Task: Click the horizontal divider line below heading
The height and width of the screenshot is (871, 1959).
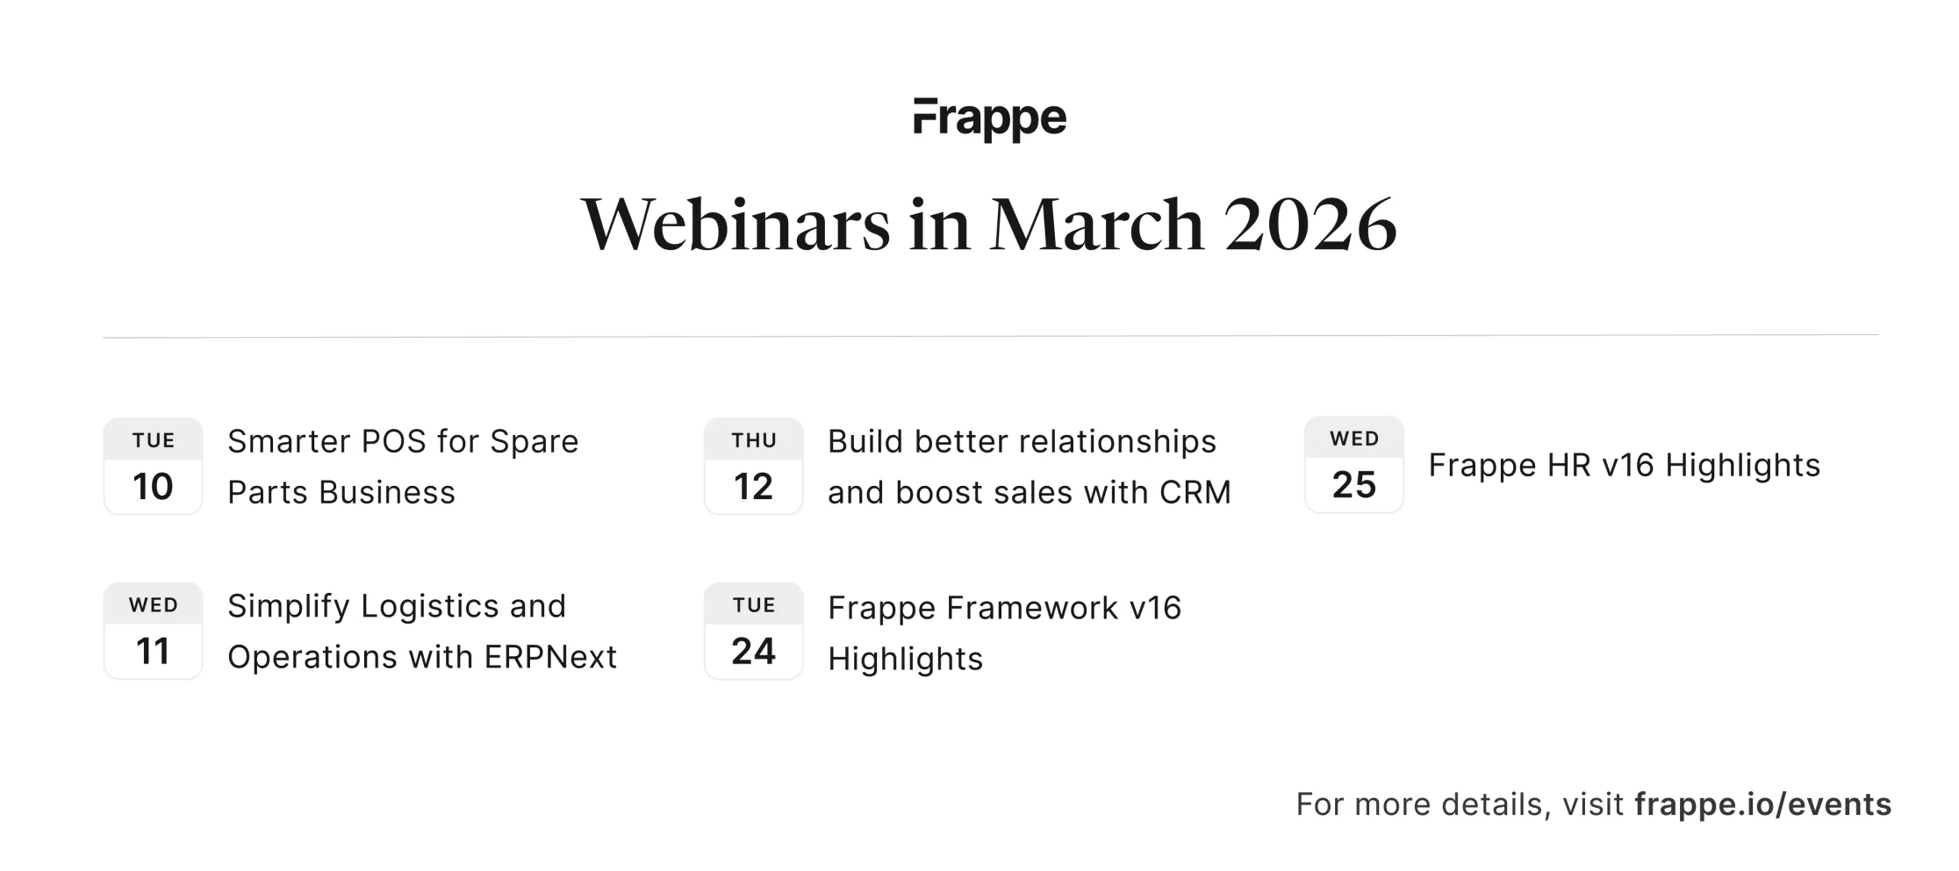Action: pyautogui.click(x=990, y=335)
